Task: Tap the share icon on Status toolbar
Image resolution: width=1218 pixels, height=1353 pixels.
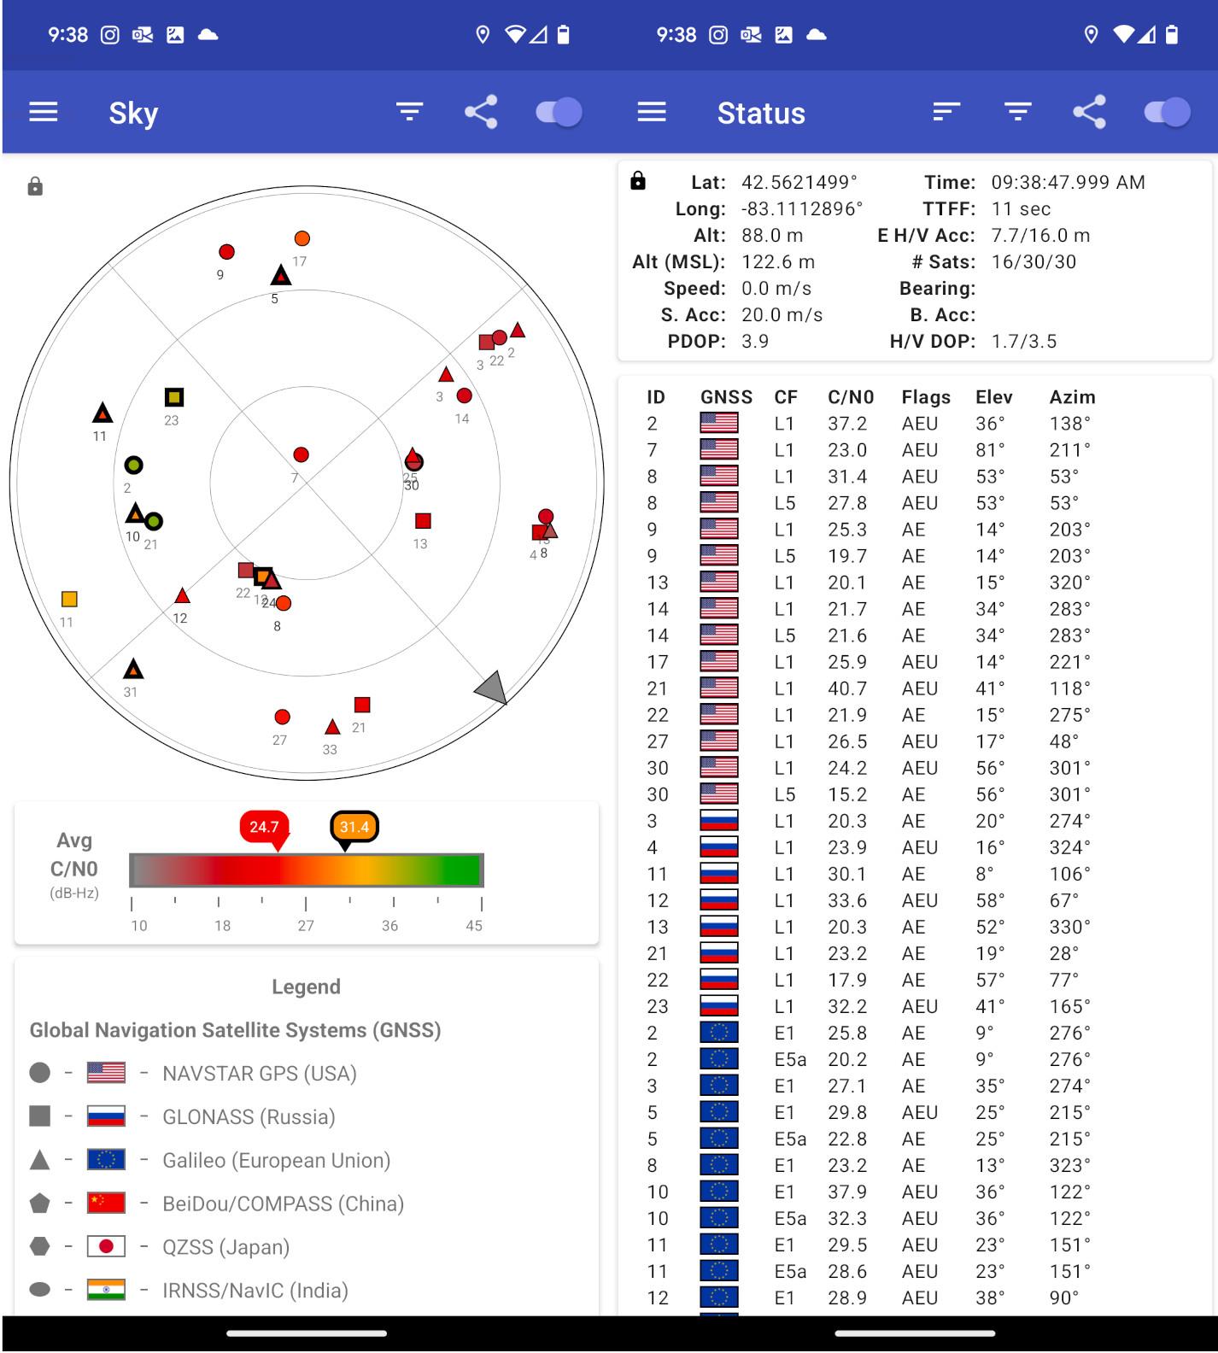Action: tap(1089, 112)
